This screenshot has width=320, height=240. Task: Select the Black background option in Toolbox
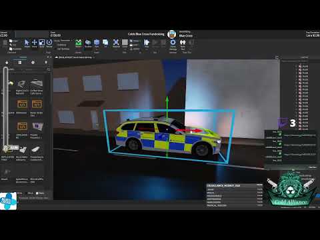[x=29, y=193]
